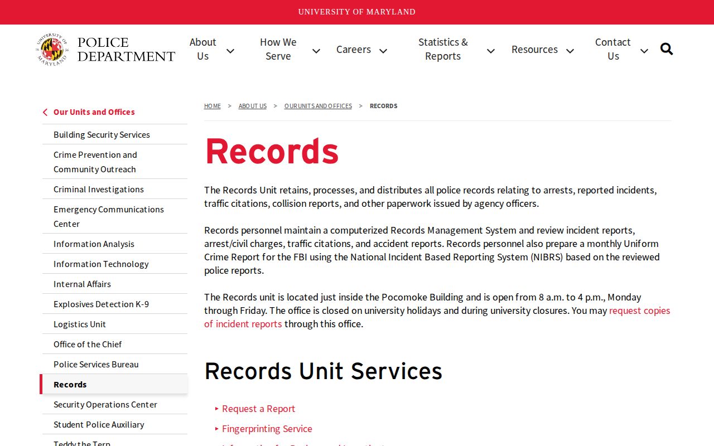This screenshot has width=714, height=446.
Task: Select Criminal Investigations in sidebar
Action: (115, 189)
